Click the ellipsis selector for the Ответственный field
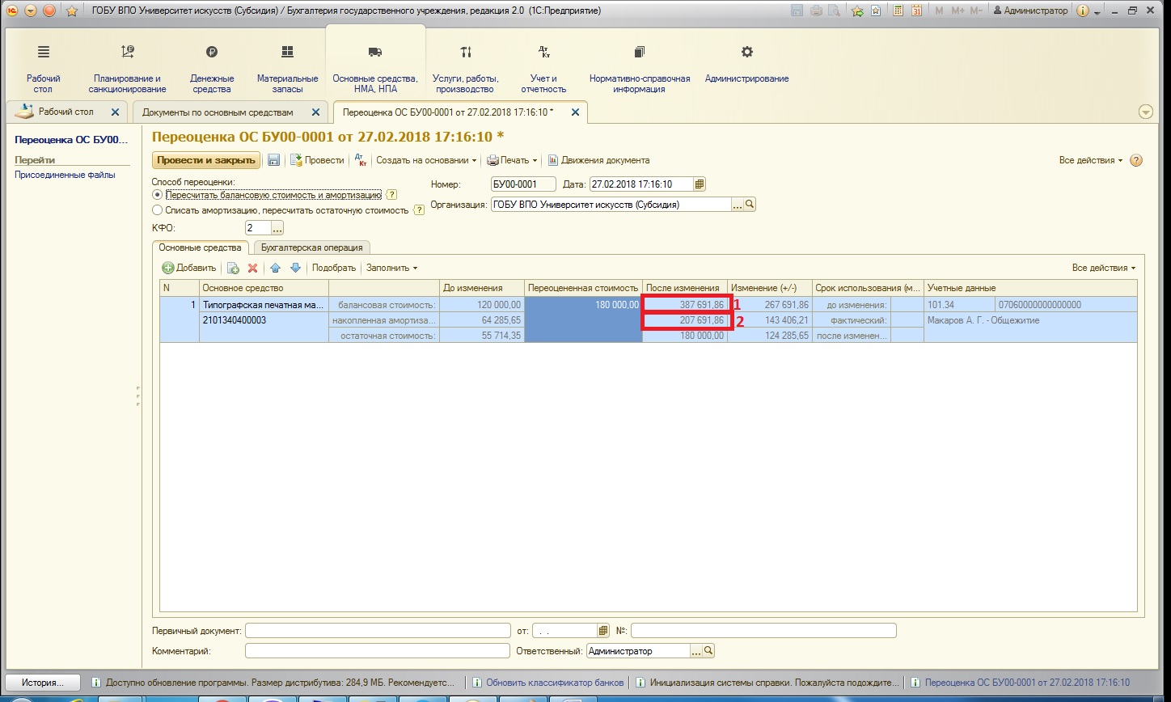The image size is (1171, 702). tap(696, 650)
